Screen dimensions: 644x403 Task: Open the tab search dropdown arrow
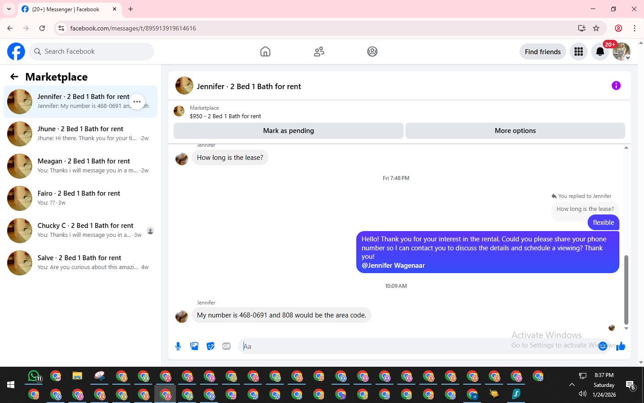tap(9, 9)
